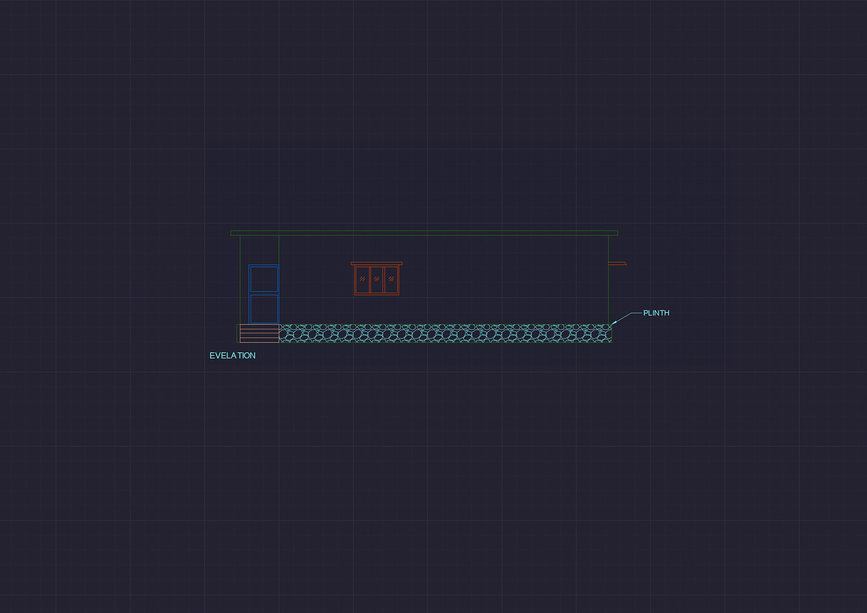The height and width of the screenshot is (613, 867).
Task: Click the glass hatch mark in the middle pane
Action: (377, 279)
